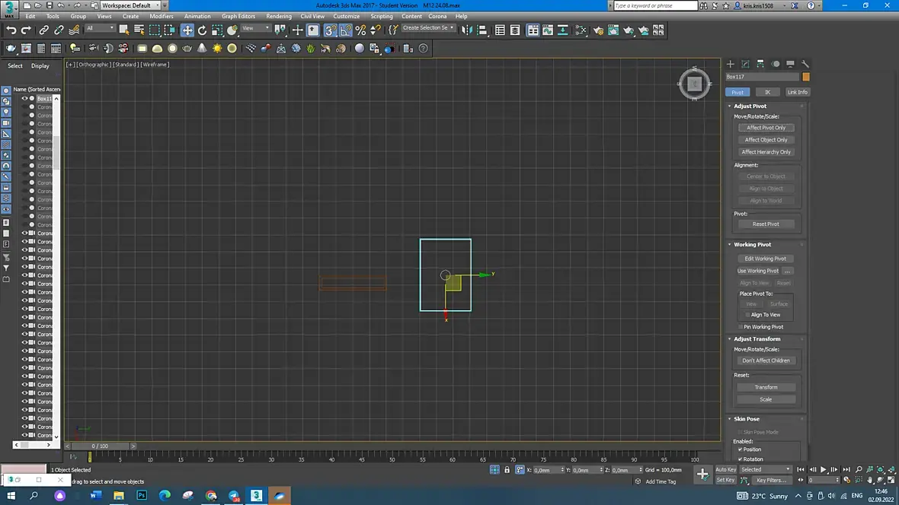This screenshot has height=505, width=899.
Task: Toggle the Angle Snap icon
Action: (346, 30)
